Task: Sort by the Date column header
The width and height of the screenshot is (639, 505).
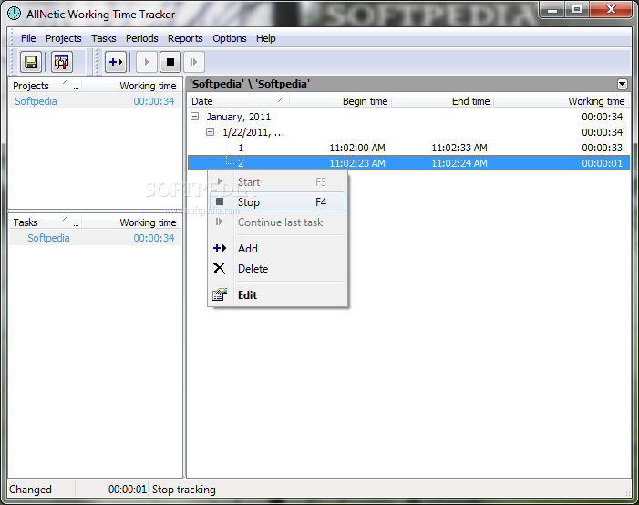Action: tap(239, 101)
